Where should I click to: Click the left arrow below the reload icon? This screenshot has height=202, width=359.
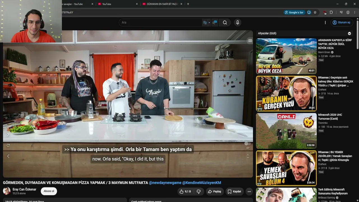pyautogui.click(x=8, y=156)
